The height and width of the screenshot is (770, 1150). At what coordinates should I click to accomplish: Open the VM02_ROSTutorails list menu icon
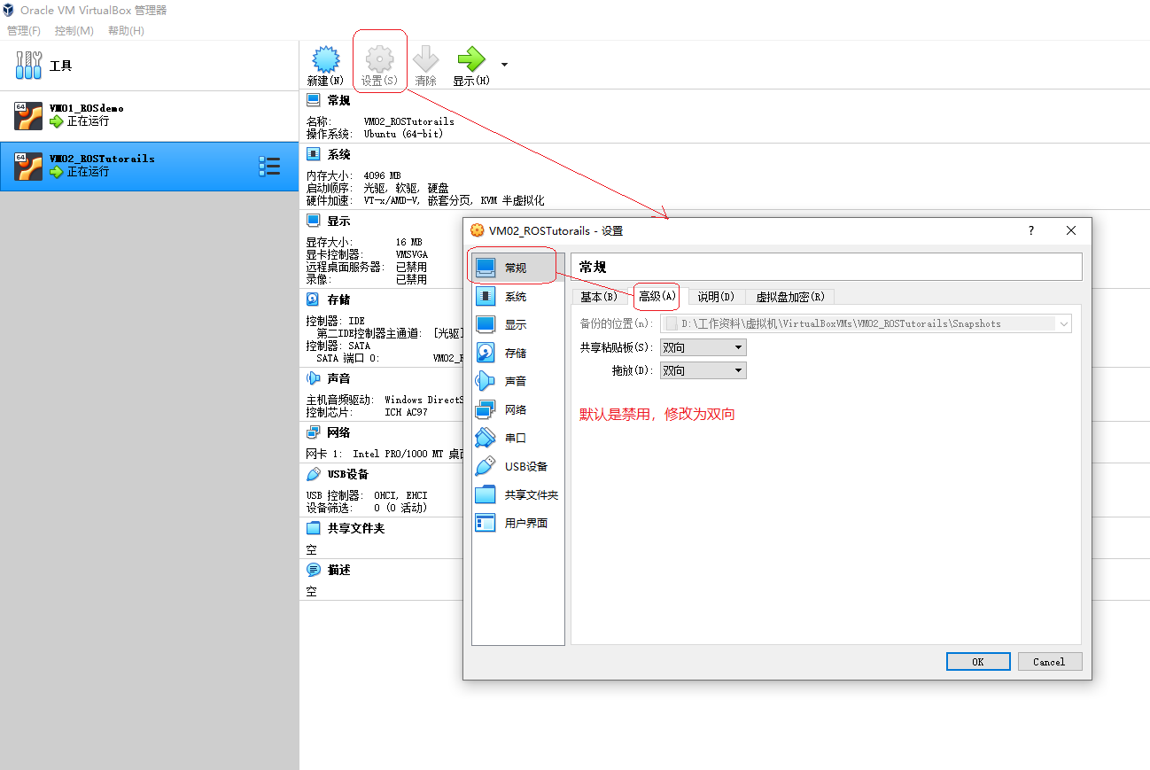[270, 166]
